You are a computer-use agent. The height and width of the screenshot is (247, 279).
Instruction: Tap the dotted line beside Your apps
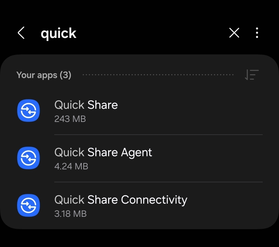tap(158, 75)
